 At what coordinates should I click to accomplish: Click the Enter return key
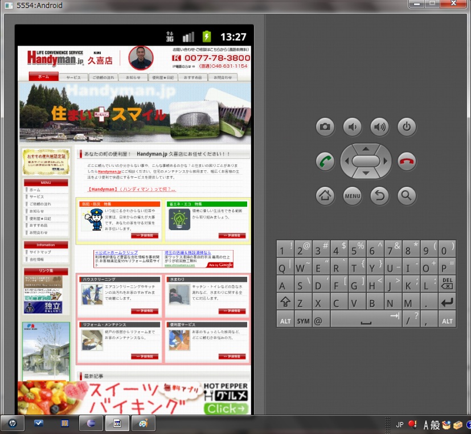click(x=447, y=302)
